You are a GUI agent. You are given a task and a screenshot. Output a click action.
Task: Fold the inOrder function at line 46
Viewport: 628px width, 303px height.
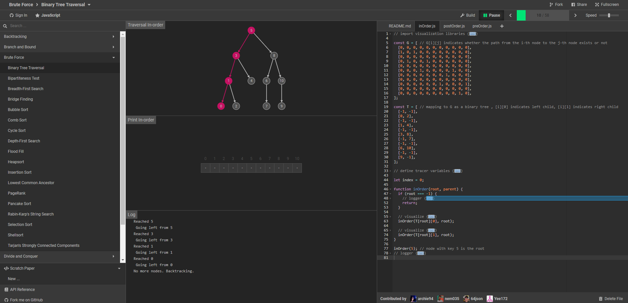(390, 189)
